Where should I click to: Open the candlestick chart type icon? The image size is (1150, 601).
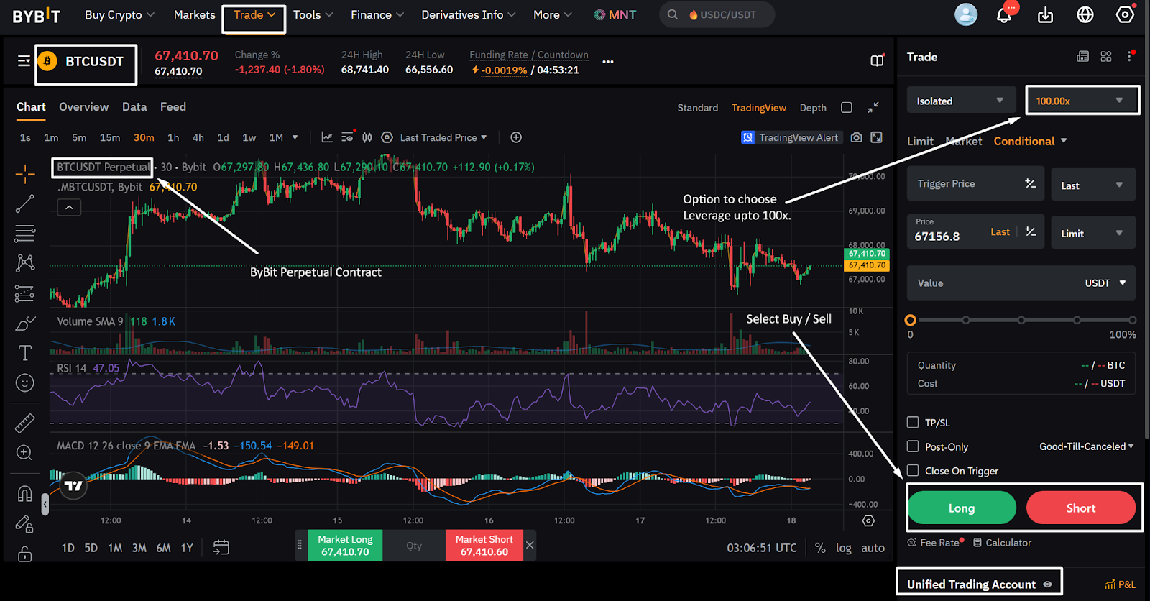point(367,137)
